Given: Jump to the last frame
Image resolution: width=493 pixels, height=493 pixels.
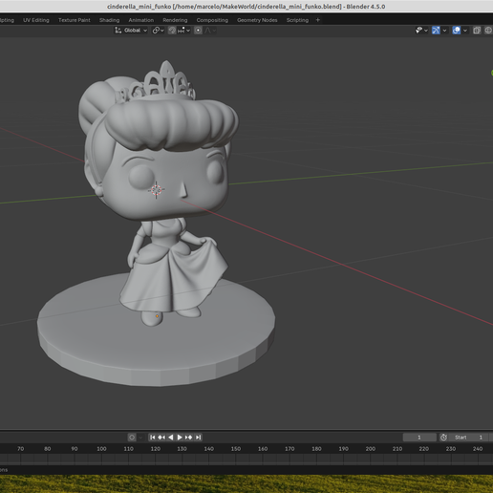Looking at the screenshot, I should pos(198,438).
